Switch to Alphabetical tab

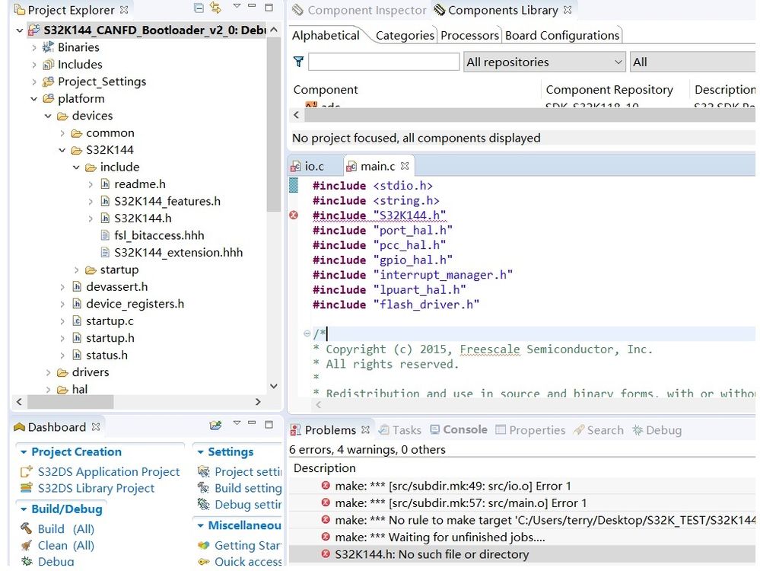point(326,36)
